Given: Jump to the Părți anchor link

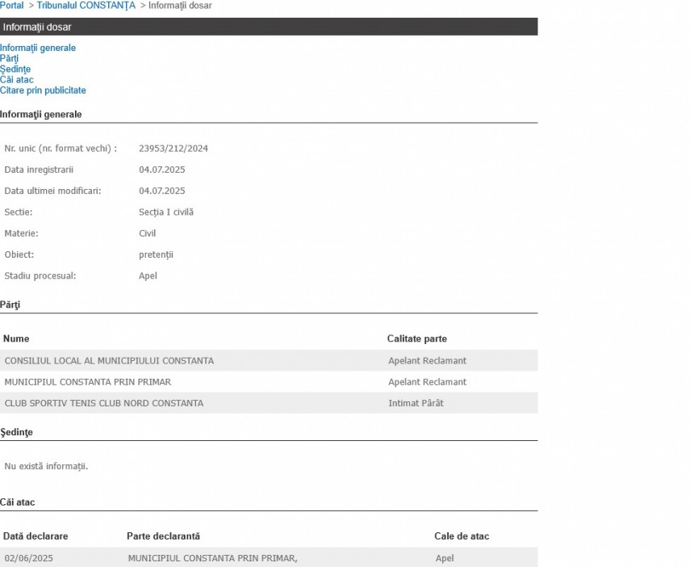Looking at the screenshot, I should coord(9,59).
